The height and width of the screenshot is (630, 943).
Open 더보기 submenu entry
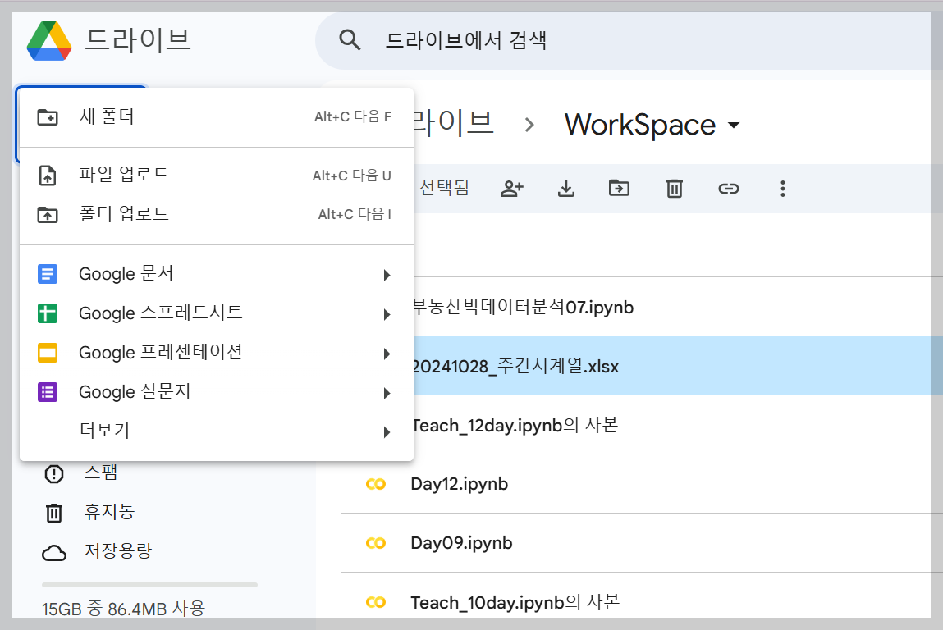point(217,431)
